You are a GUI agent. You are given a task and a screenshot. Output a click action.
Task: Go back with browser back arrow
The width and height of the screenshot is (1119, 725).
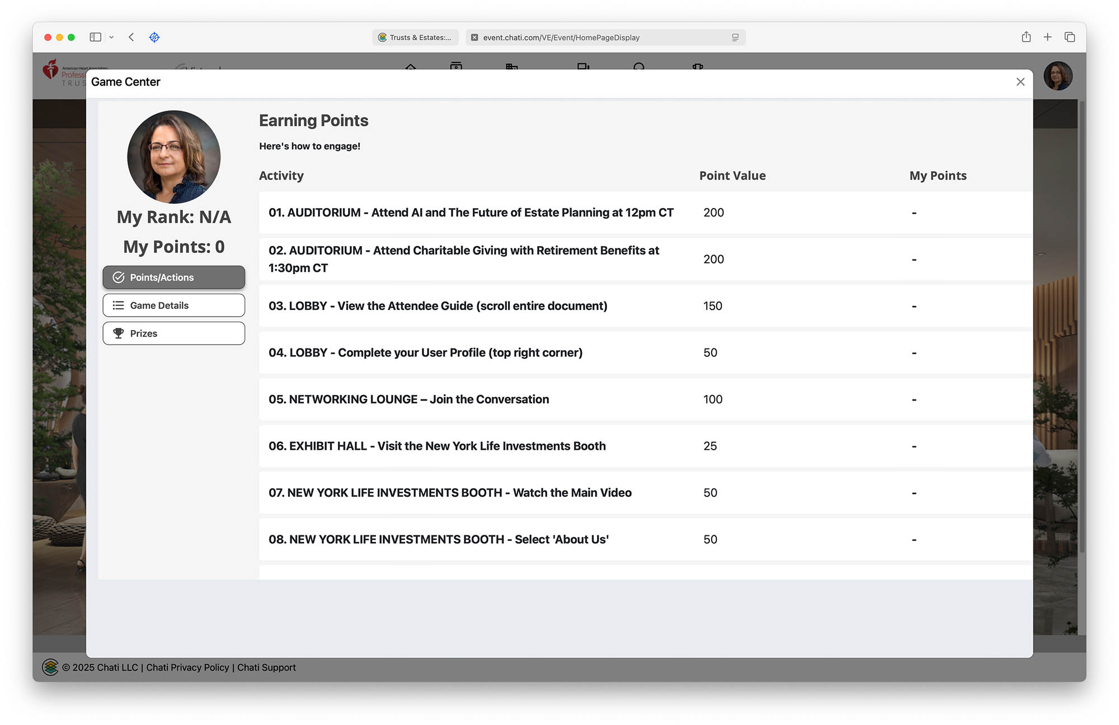(131, 37)
